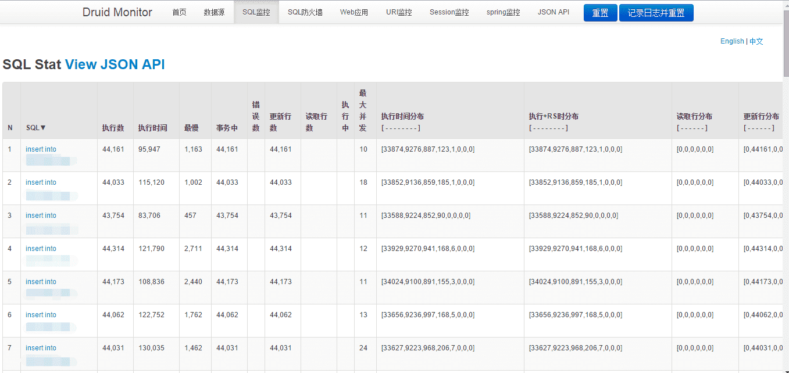Open the insert into SQL in row 3
This screenshot has height=373, width=789.
[41, 215]
